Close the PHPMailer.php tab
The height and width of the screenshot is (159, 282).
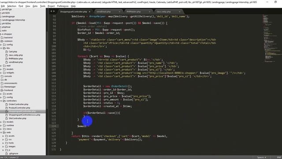pos(149,12)
